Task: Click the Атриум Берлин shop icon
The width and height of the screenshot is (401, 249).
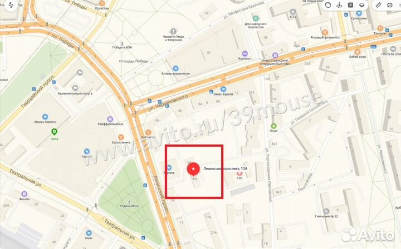Action: [45, 117]
